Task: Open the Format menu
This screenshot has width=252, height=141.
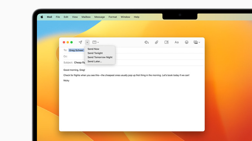Action: point(113,17)
